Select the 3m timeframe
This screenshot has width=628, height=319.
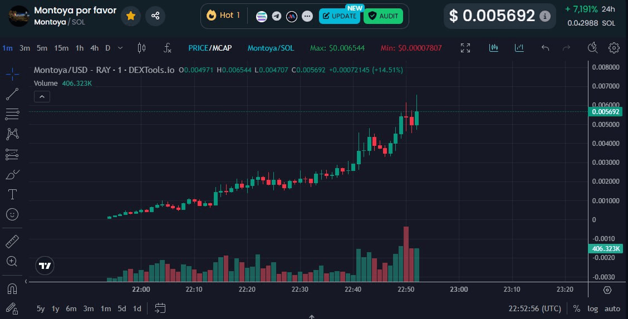click(25, 48)
